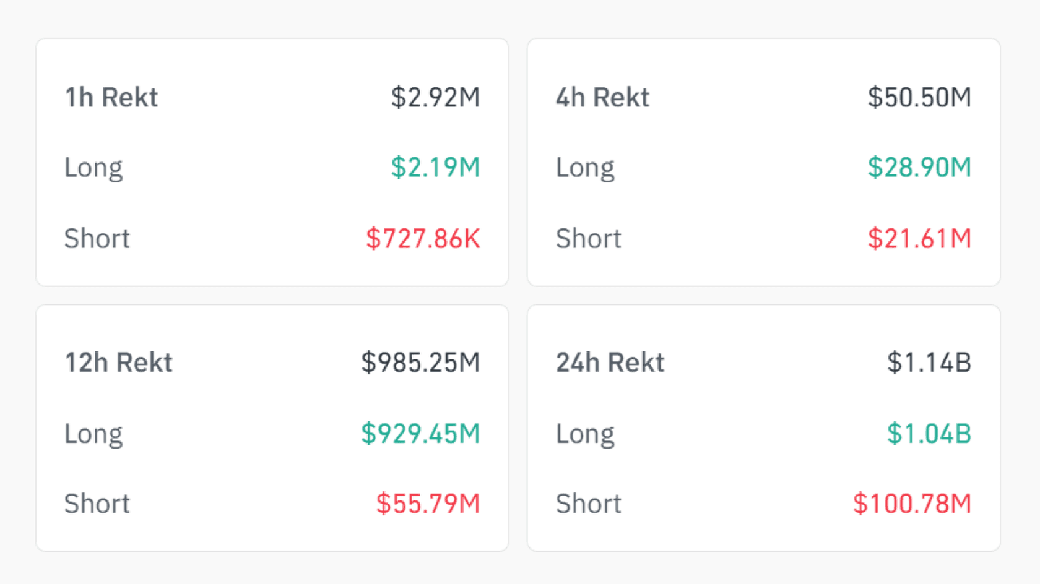Select the 24h Rekt total $1.14B

tap(929, 362)
